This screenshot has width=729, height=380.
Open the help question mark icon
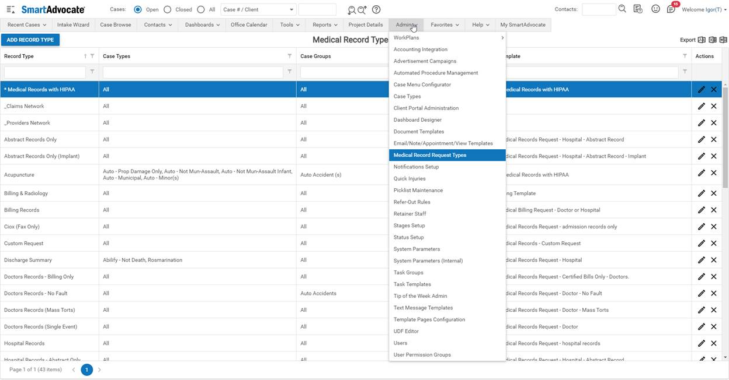tap(376, 9)
